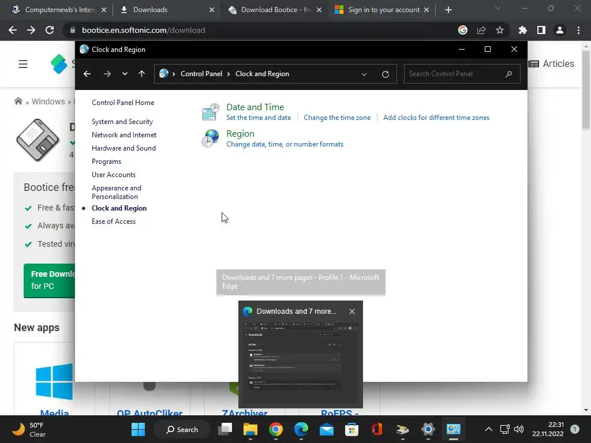Reload the Softonic page in Chrome

[x=50, y=30]
